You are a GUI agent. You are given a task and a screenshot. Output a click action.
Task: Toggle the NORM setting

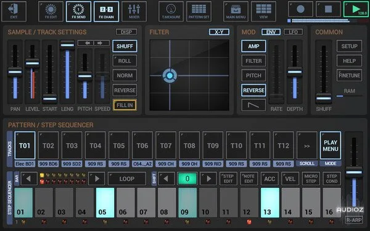point(125,75)
